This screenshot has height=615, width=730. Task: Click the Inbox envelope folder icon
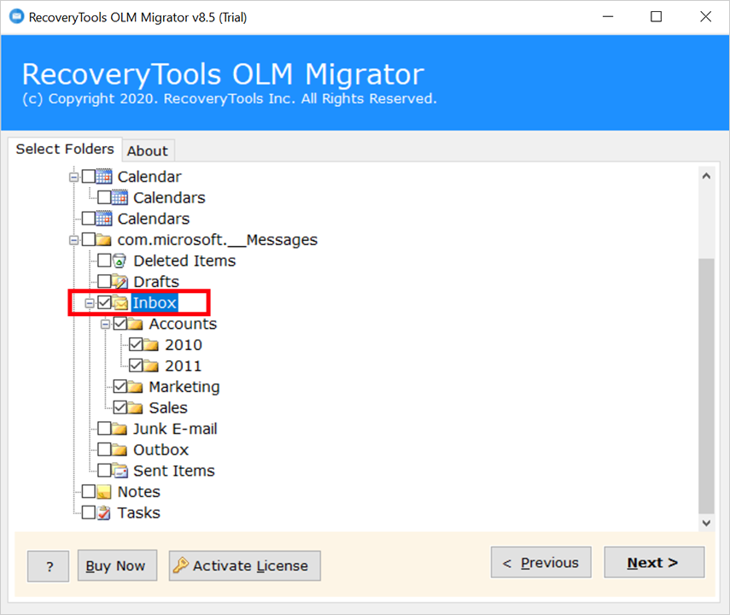point(120,303)
